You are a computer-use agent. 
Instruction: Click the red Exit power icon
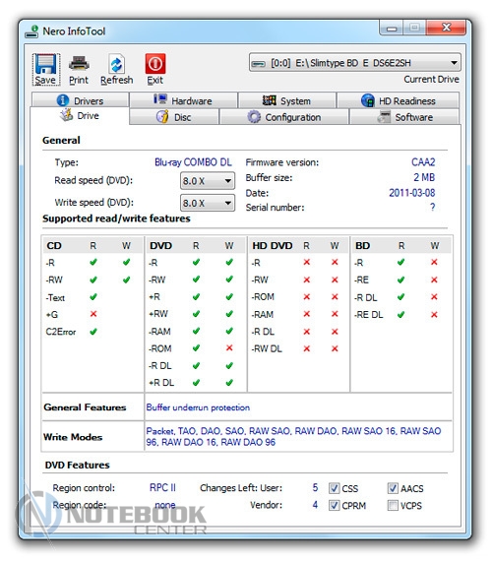tap(155, 64)
